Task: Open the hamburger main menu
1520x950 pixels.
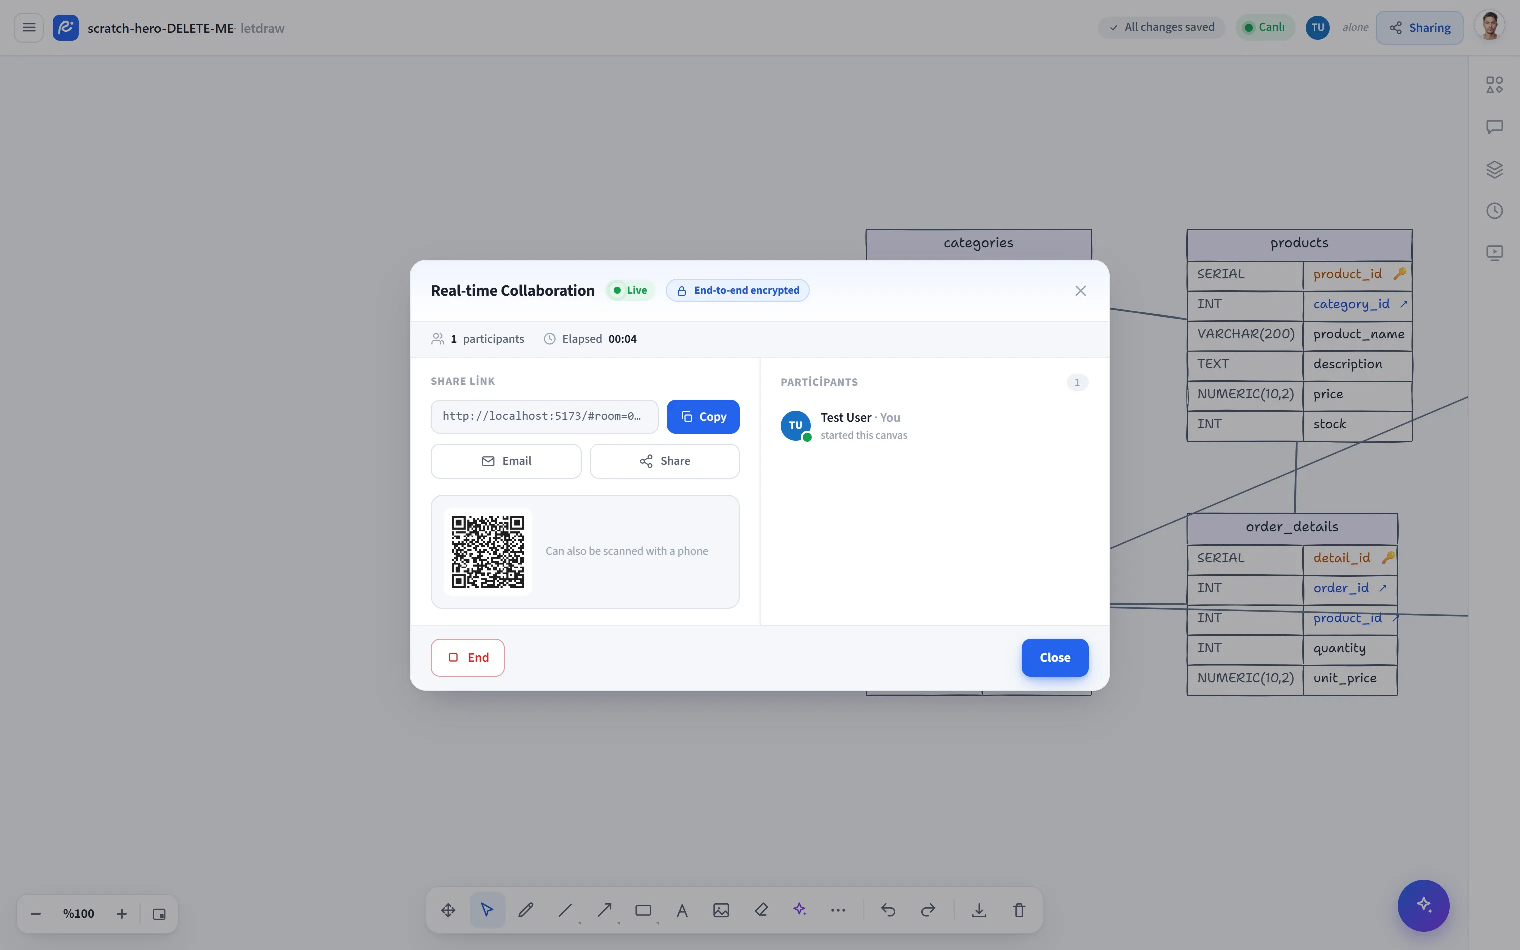Action: (29, 27)
